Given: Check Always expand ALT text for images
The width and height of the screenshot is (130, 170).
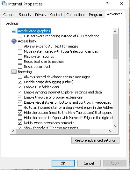Looking at the screenshot, I should click(x=20, y=46).
